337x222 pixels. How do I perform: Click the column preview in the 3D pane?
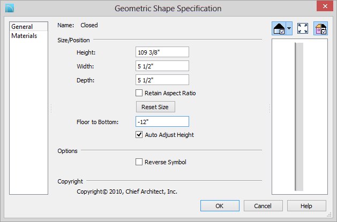pos(299,117)
